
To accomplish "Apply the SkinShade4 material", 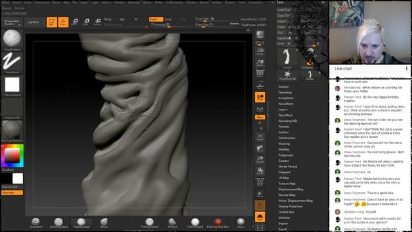I will [x=195, y=223].
